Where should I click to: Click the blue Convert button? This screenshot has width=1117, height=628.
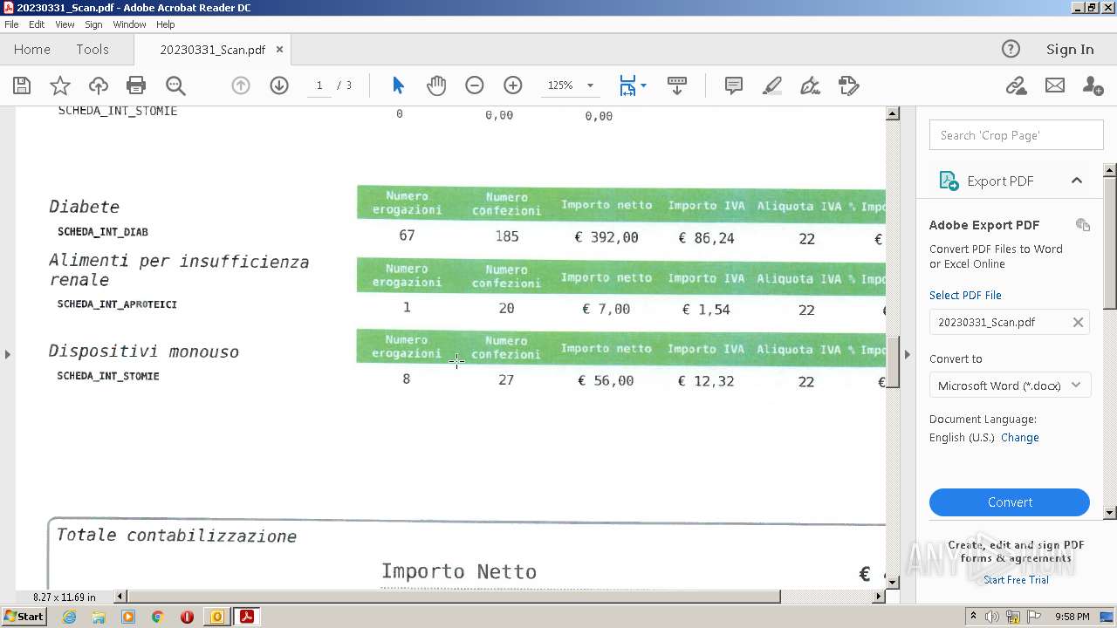1010,502
